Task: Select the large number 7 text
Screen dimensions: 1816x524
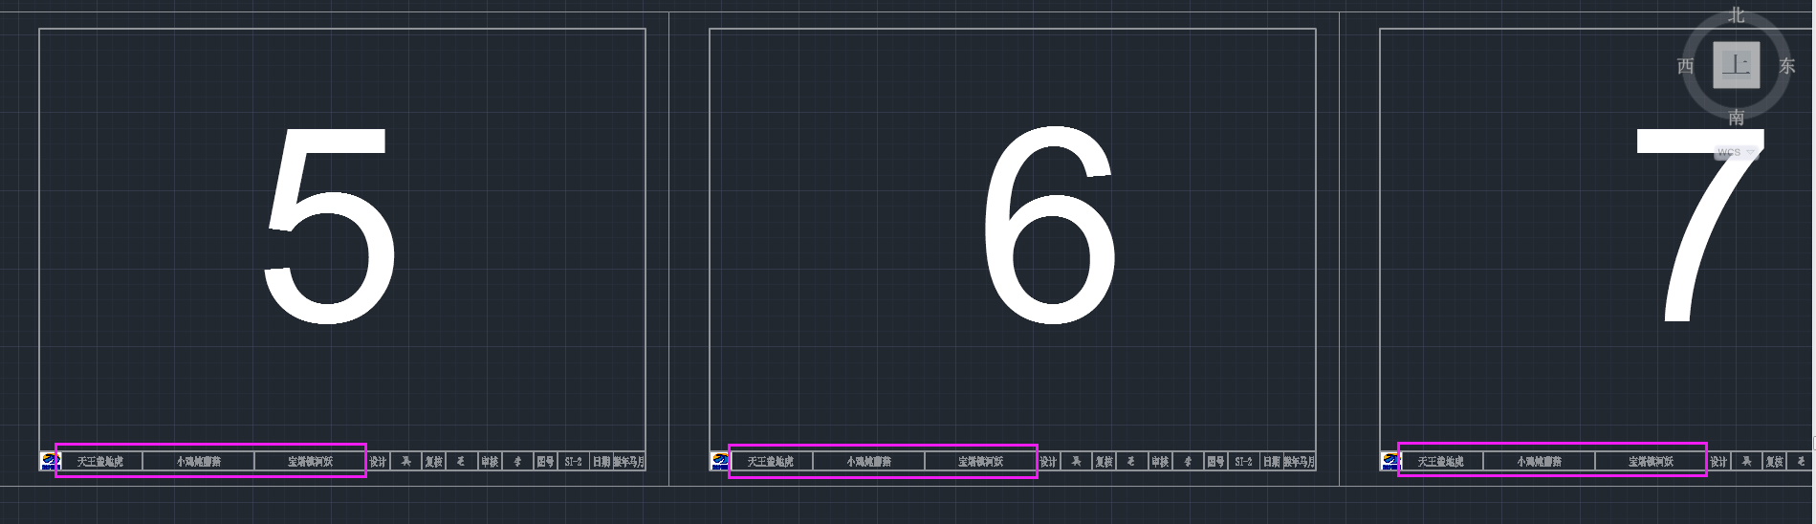Action: click(1700, 225)
